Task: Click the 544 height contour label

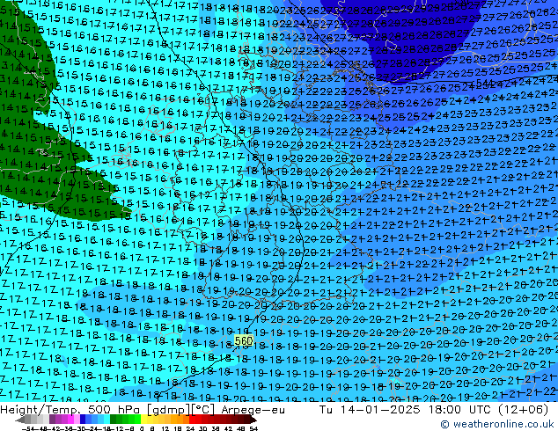Action: (485, 83)
